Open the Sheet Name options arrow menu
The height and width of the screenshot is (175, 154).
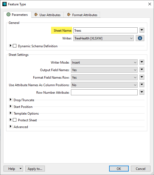(142, 30)
